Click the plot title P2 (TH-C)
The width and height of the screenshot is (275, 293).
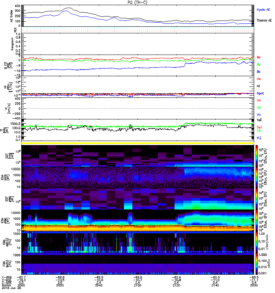pos(137,2)
